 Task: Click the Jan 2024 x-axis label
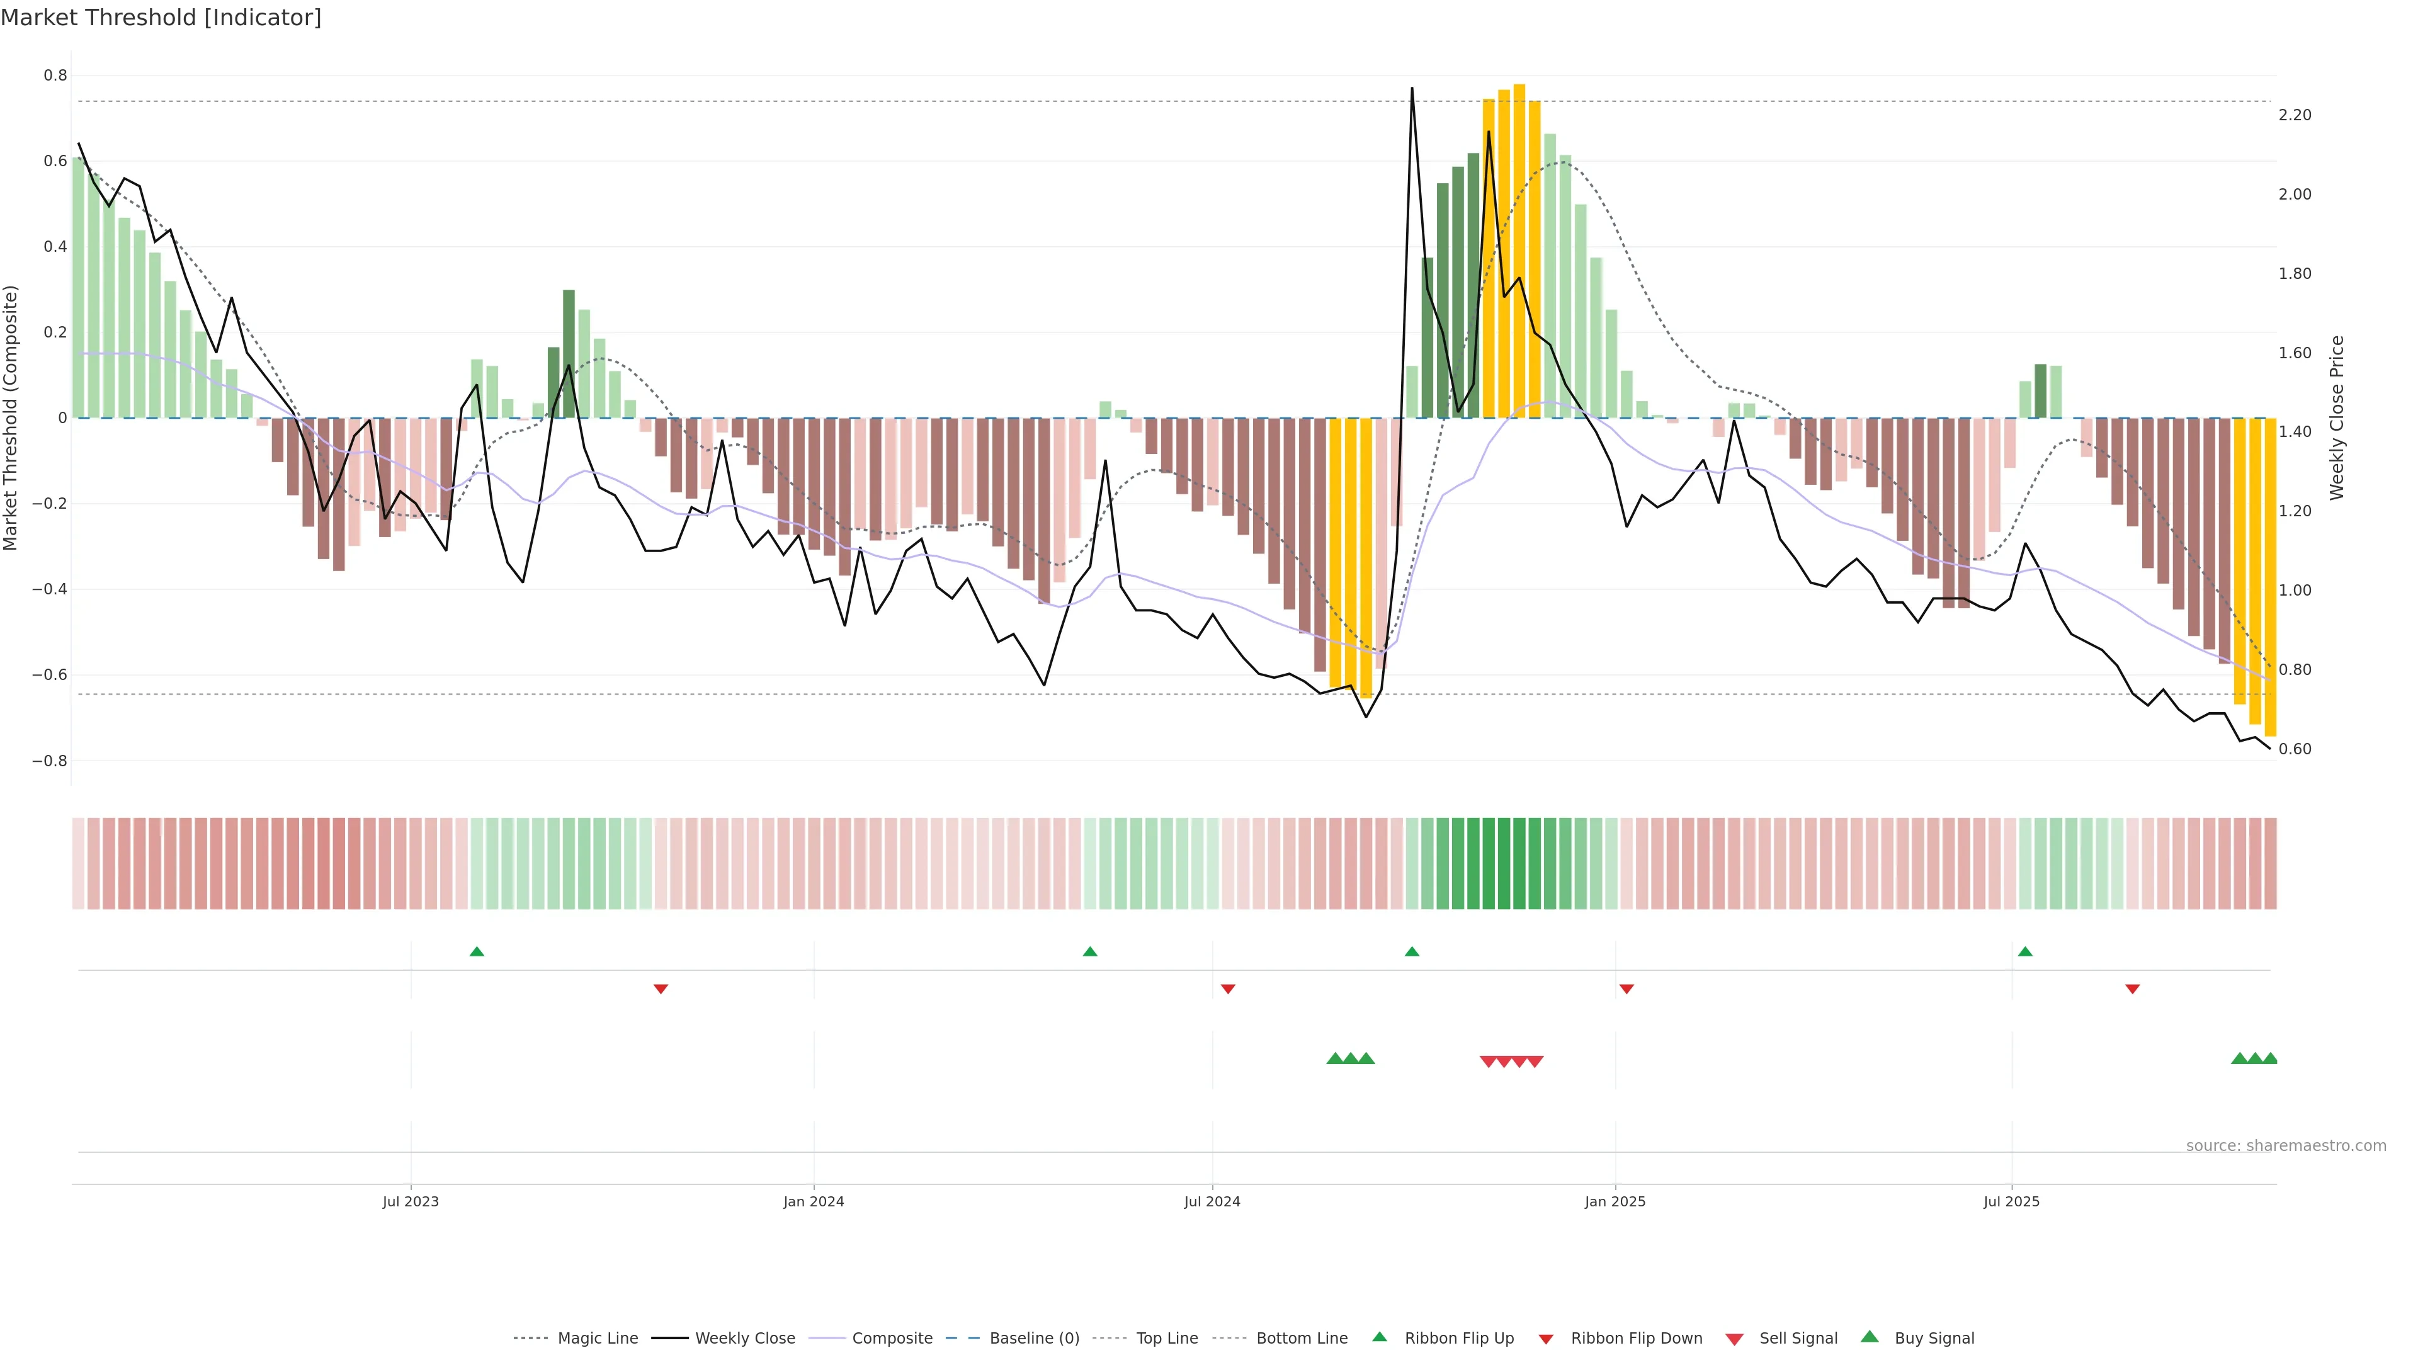[x=814, y=1201]
